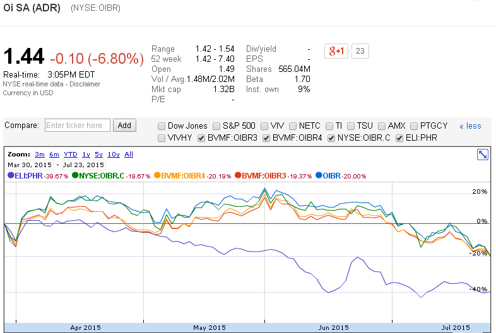Click the NYSE:OIBR.C legend label

pos(102,176)
